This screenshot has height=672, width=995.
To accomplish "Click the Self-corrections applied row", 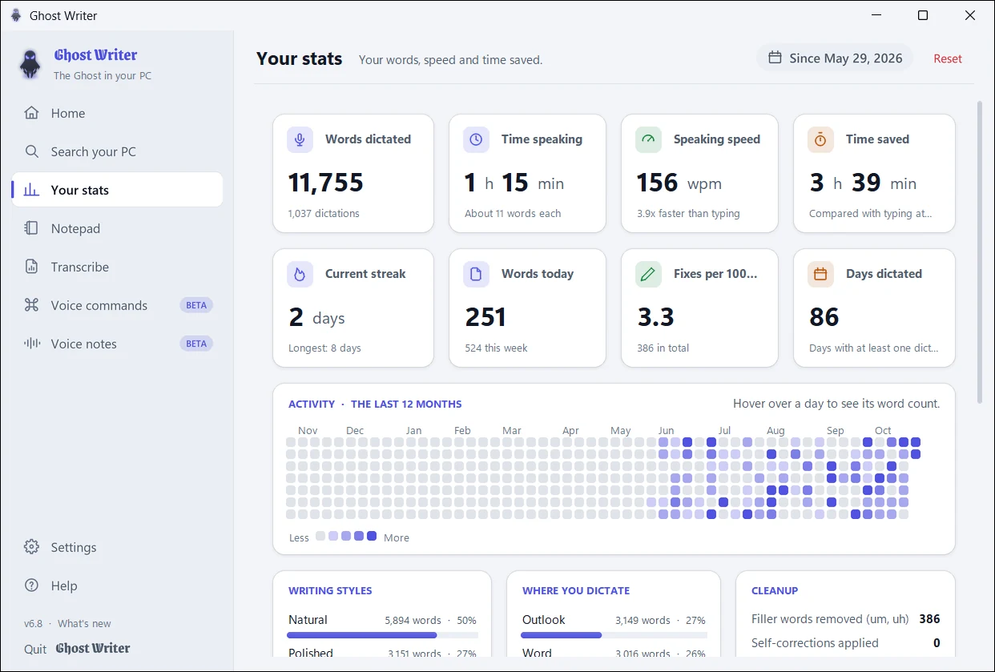I will tap(845, 643).
